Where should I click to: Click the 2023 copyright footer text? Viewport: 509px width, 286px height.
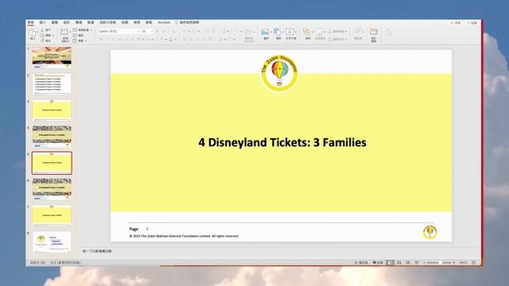184,236
